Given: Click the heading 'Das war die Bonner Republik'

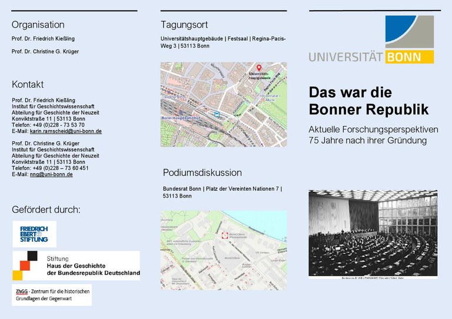Looking at the screenshot, I should pos(368,101).
